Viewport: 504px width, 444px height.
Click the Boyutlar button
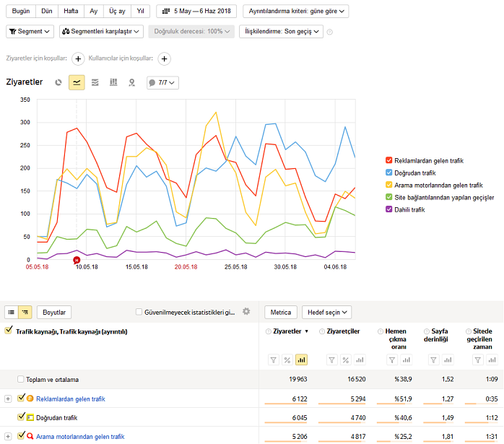(54, 313)
